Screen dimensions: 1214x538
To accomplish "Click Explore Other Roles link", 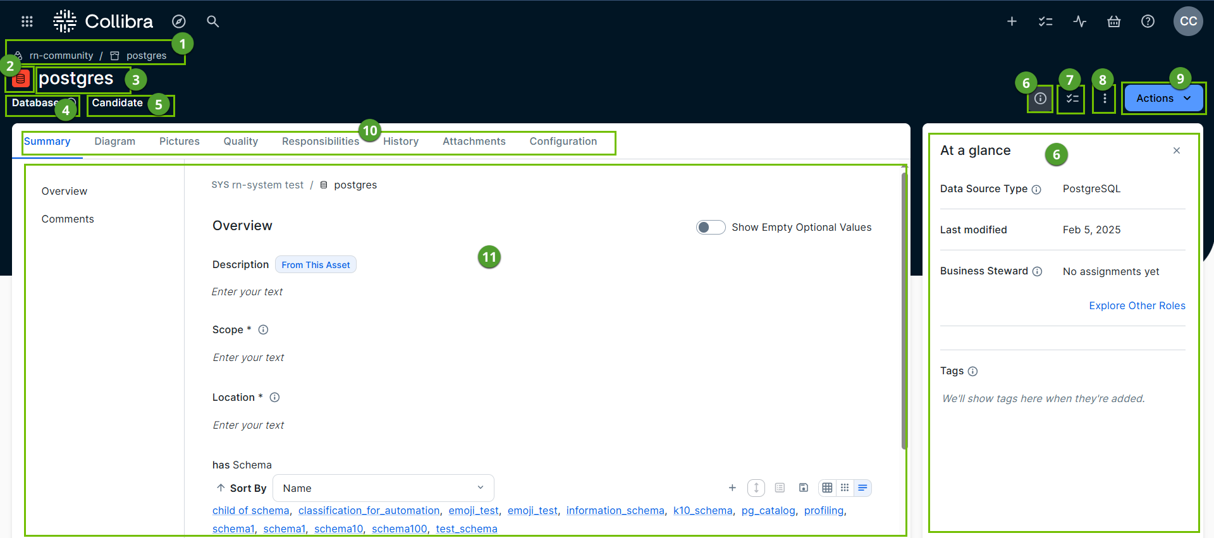I will [1136, 306].
